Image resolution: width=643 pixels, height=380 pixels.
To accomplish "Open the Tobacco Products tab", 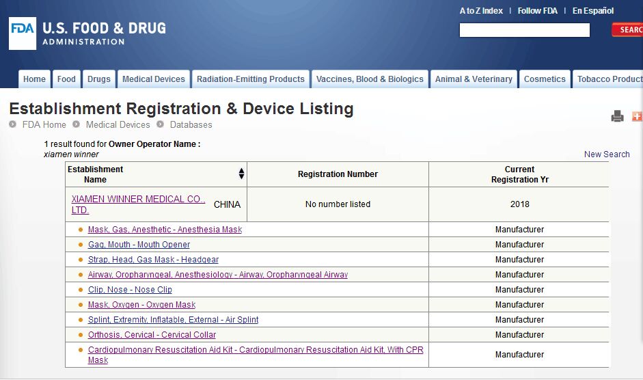I will click(x=608, y=79).
